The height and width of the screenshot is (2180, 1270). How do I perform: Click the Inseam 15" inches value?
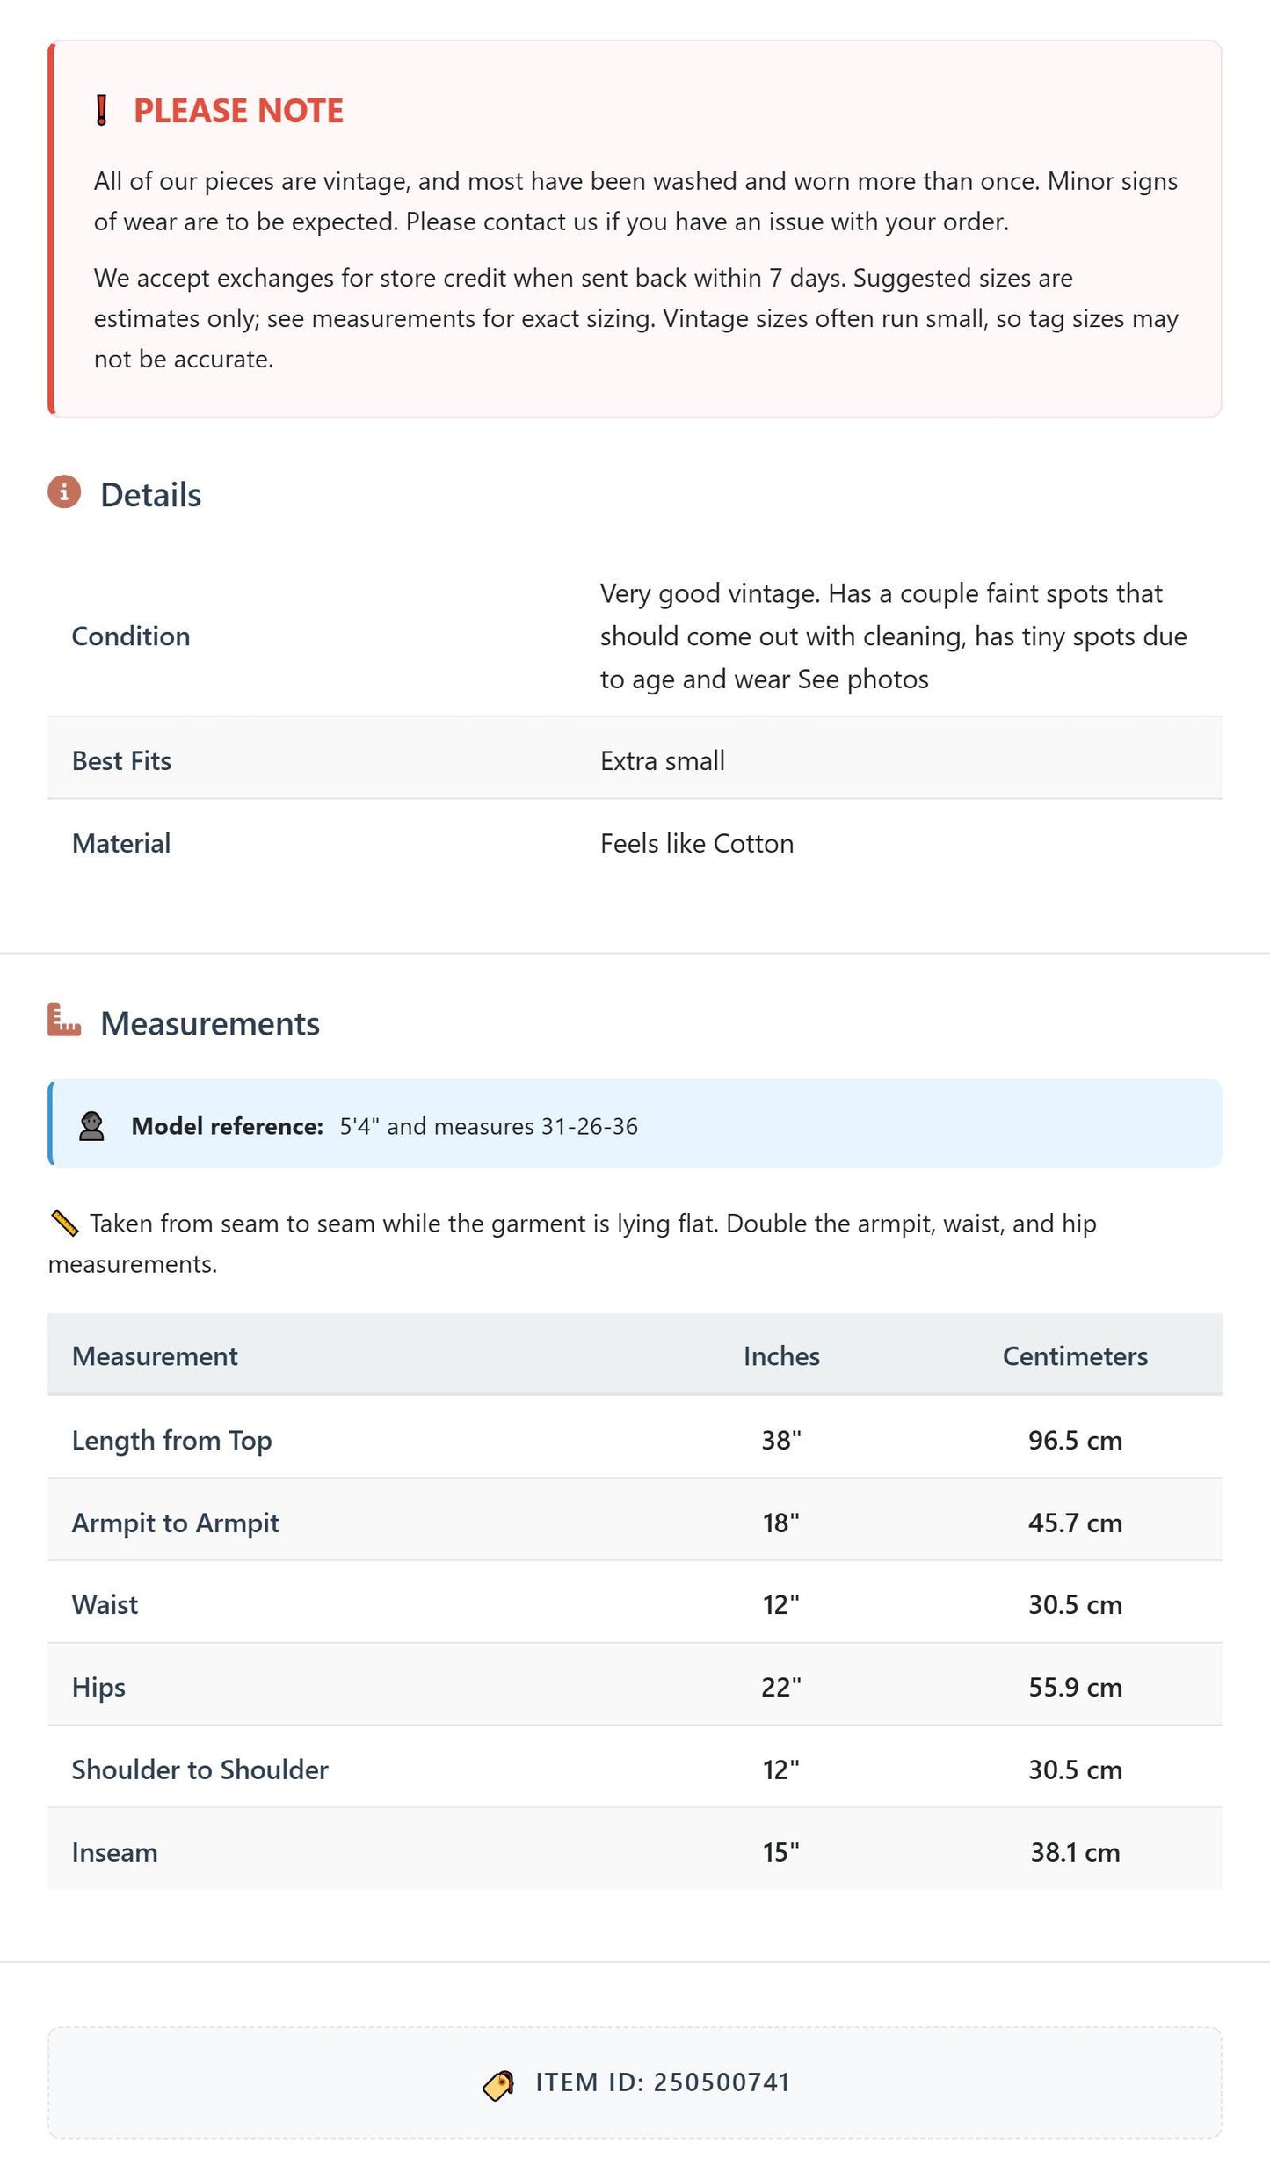[x=781, y=1852]
